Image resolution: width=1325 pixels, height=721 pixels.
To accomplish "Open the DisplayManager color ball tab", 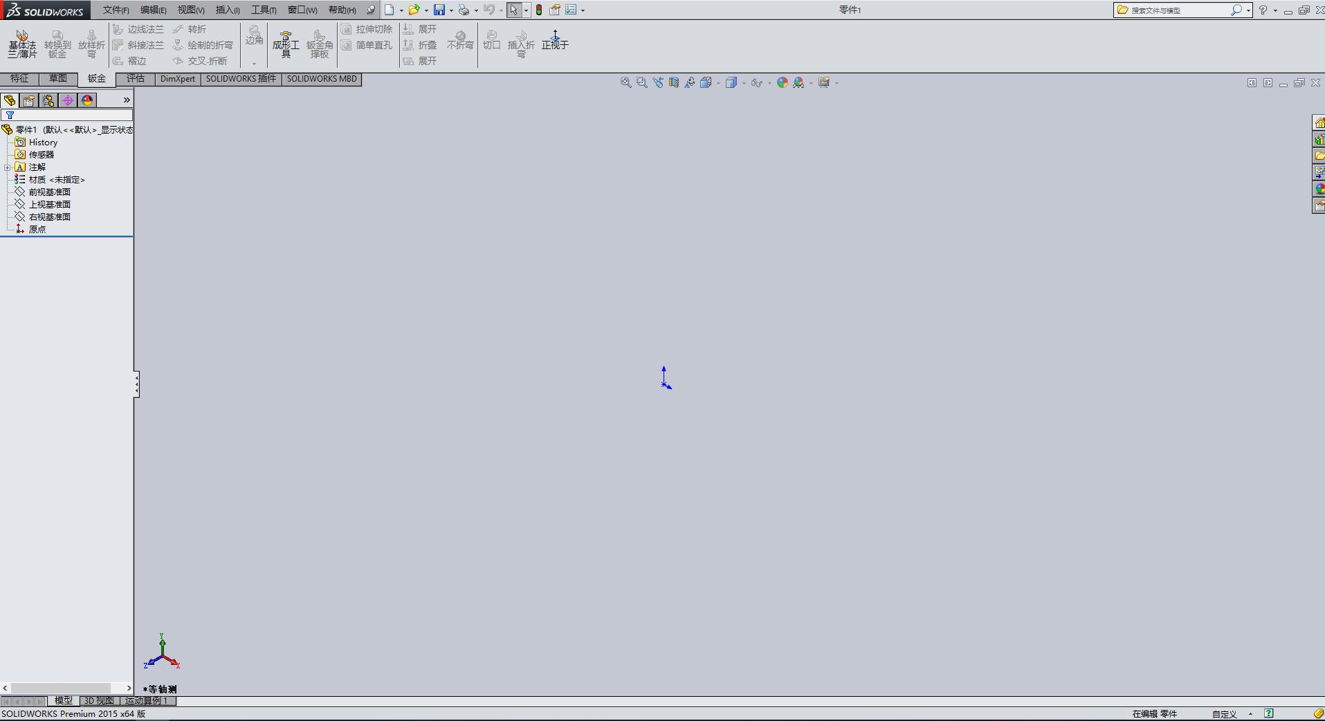I will click(x=87, y=100).
